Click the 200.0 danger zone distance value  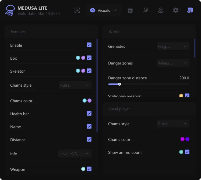(x=184, y=78)
